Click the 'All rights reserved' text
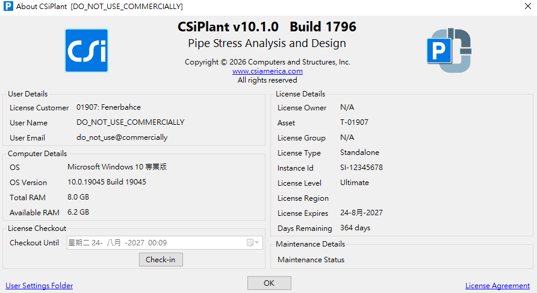The width and height of the screenshot is (537, 293). [267, 80]
